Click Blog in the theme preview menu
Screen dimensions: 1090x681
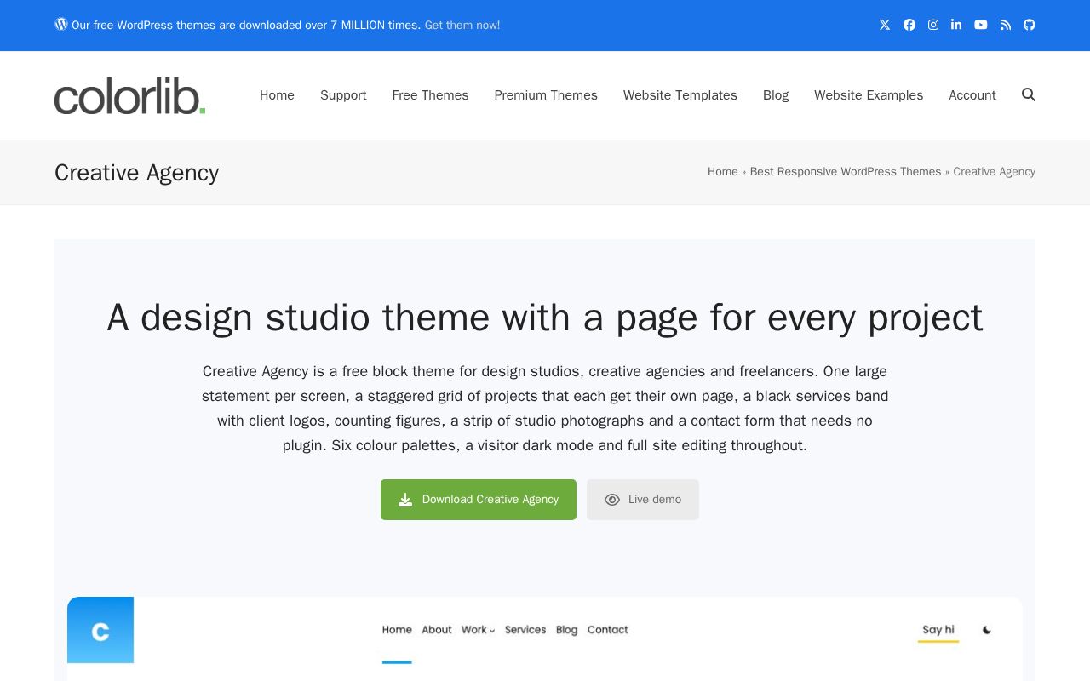pyautogui.click(x=566, y=630)
